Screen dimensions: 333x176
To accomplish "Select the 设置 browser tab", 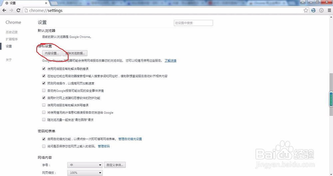I will coord(25,3).
